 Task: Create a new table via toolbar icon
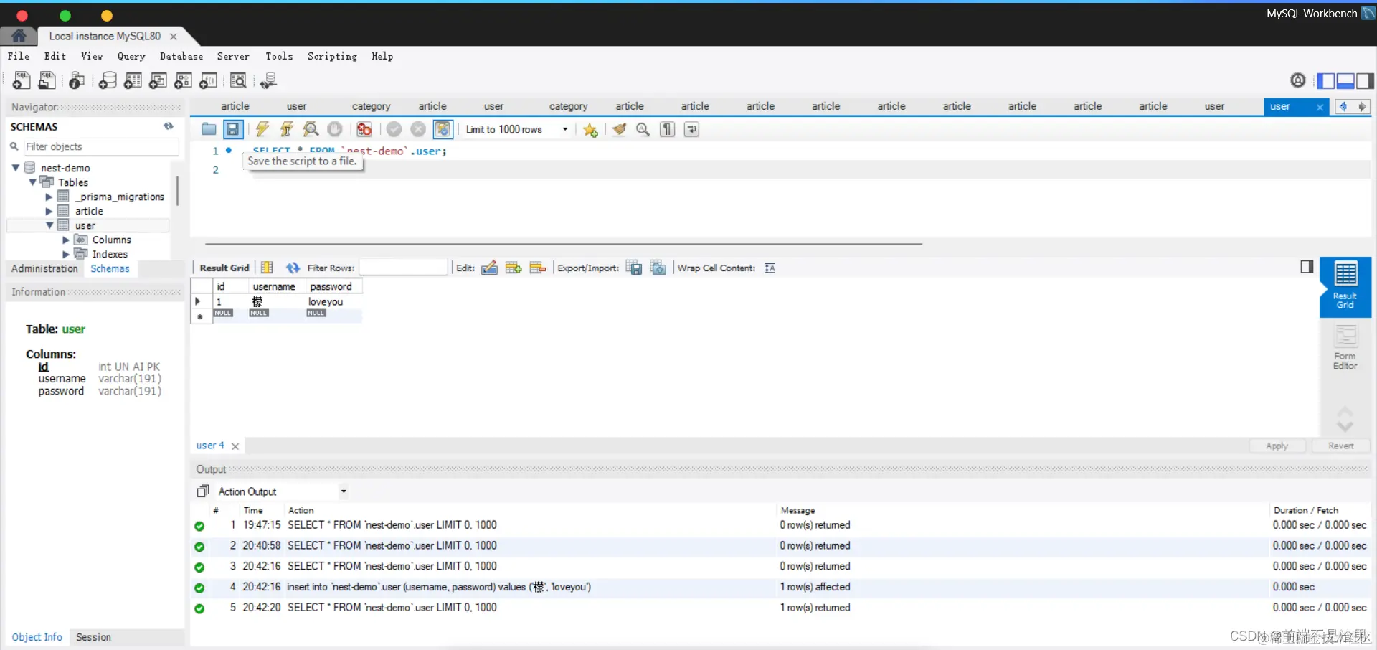[133, 80]
